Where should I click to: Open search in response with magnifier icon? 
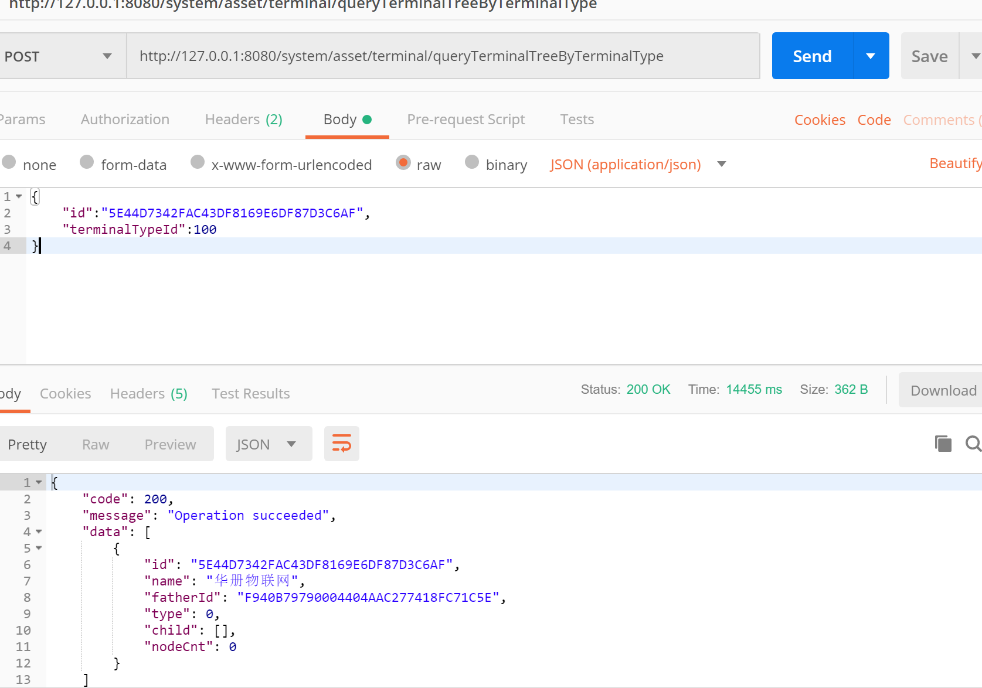[x=973, y=444]
